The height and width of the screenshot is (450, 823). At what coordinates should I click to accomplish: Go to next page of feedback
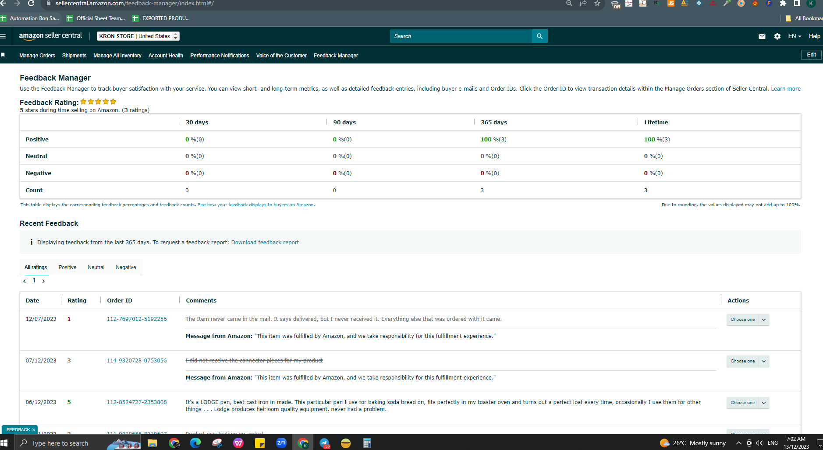pyautogui.click(x=43, y=281)
